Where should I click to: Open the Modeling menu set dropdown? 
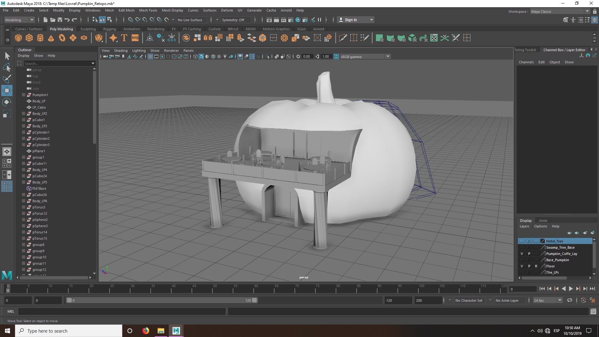tap(19, 20)
